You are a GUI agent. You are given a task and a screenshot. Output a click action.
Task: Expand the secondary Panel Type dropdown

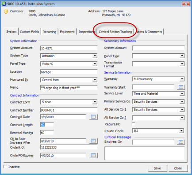182,56
